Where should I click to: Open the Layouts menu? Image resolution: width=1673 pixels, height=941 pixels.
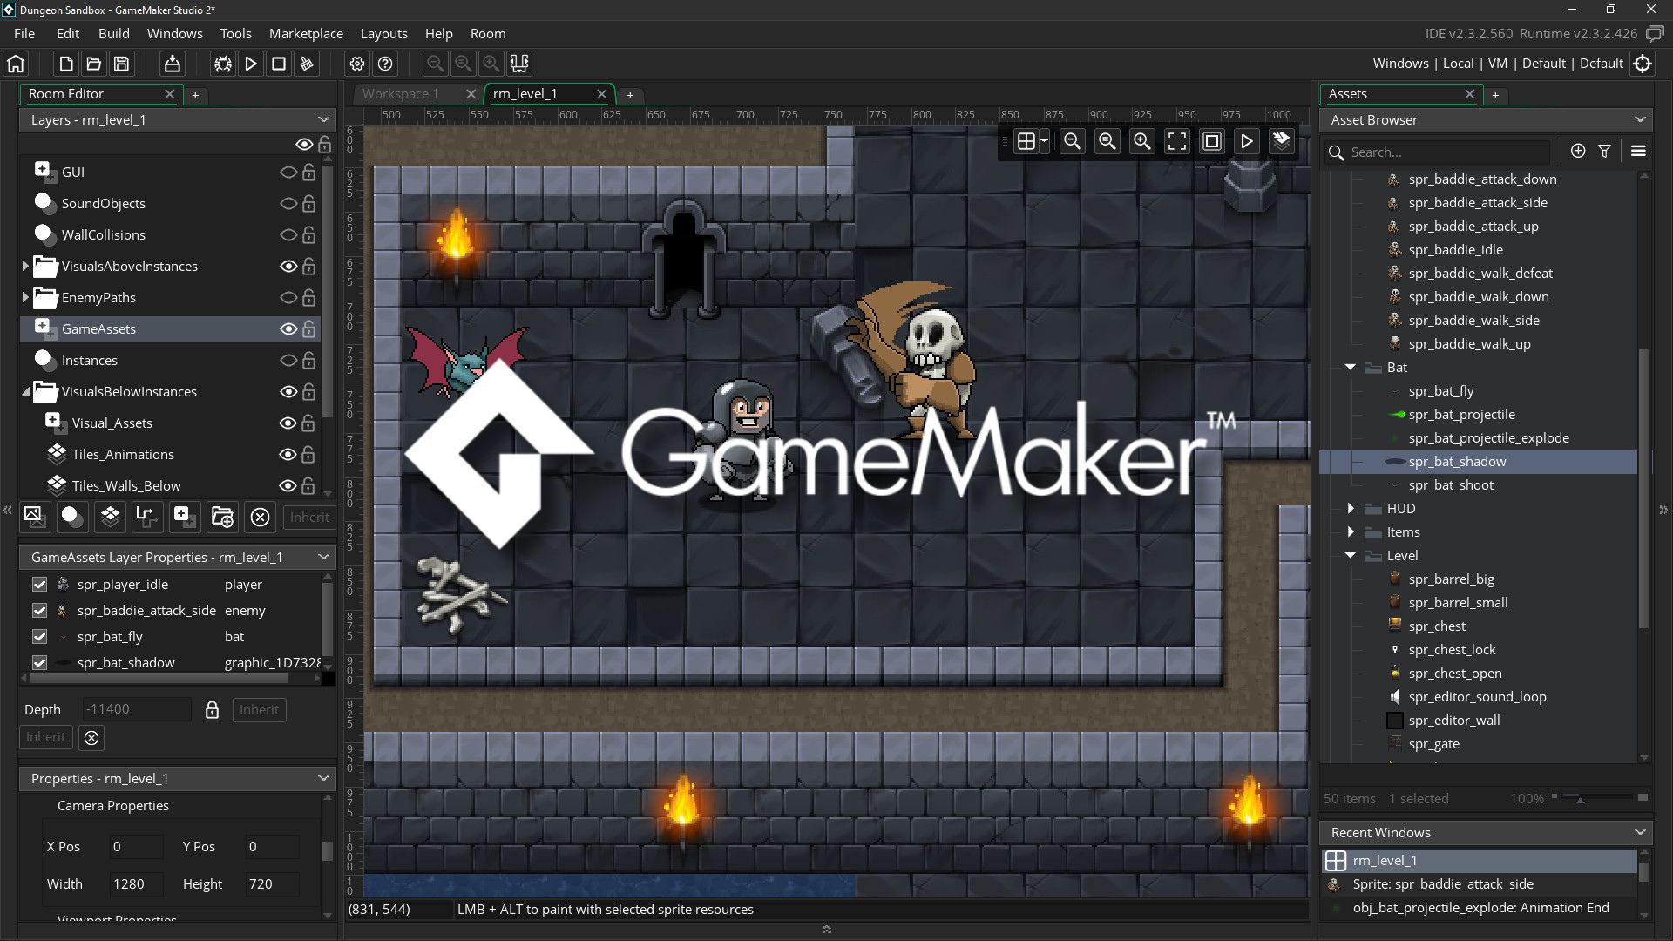383,34
